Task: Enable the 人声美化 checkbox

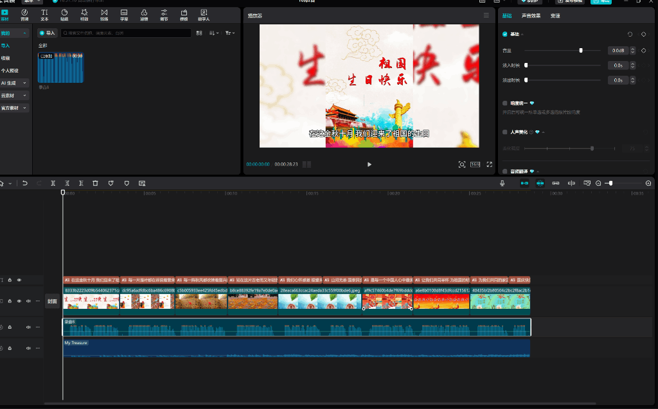Action: (x=505, y=132)
